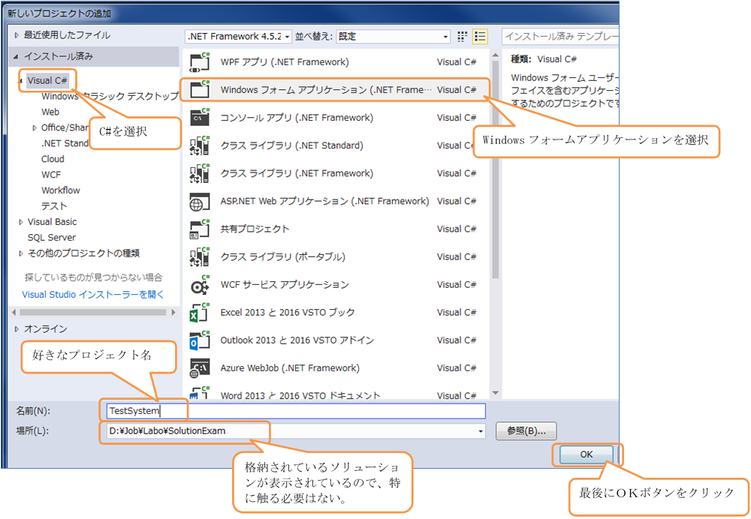Pick the ASP.NET Web アプリケーション globe icon
Viewport: 751px width, 519px height.
tap(200, 201)
